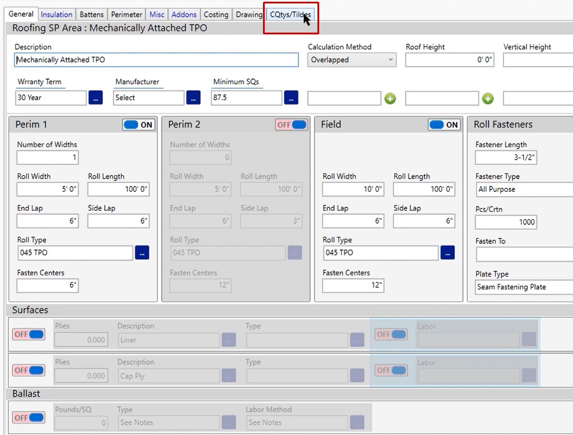Open the Fastener Type dropdown
The height and width of the screenshot is (435, 573).
524,189
